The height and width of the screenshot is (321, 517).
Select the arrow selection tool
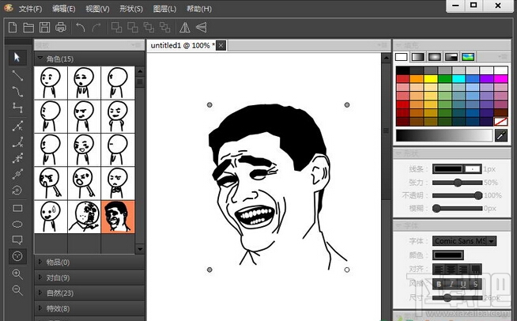coord(17,58)
